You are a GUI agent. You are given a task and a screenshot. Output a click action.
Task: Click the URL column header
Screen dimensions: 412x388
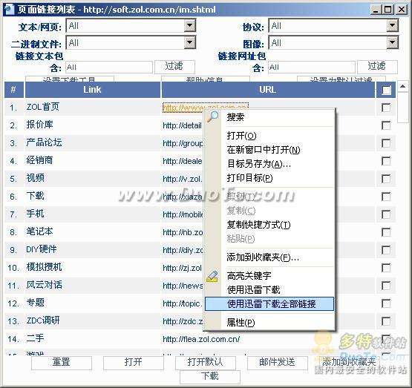click(x=268, y=90)
